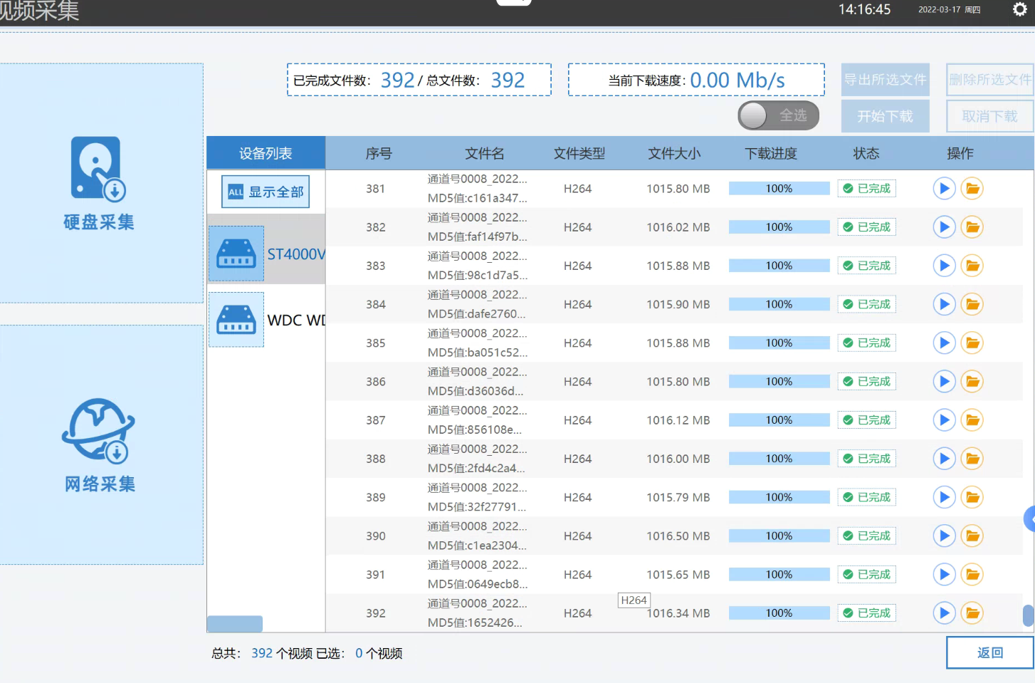The height and width of the screenshot is (683, 1035).
Task: Click the 当前下载速度 0.00 Mb/s readout
Action: pos(696,80)
